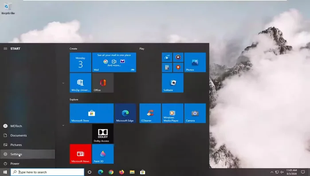
Task: Open the MDTech user account menu
Action: coord(27,126)
